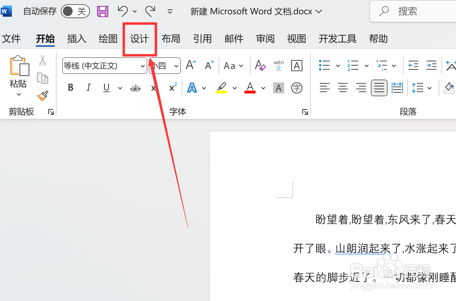Toggle bold formatting
The image size is (456, 301).
click(70, 88)
